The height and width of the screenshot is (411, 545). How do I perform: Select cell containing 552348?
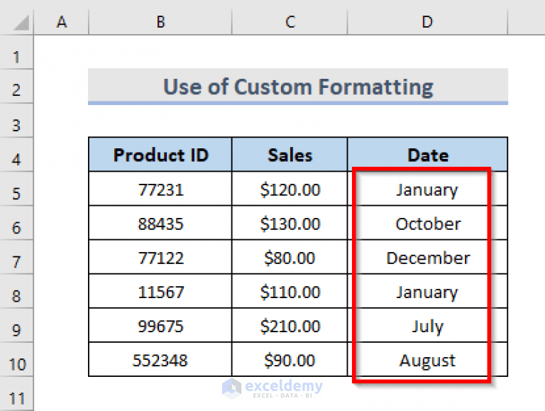tap(160, 359)
